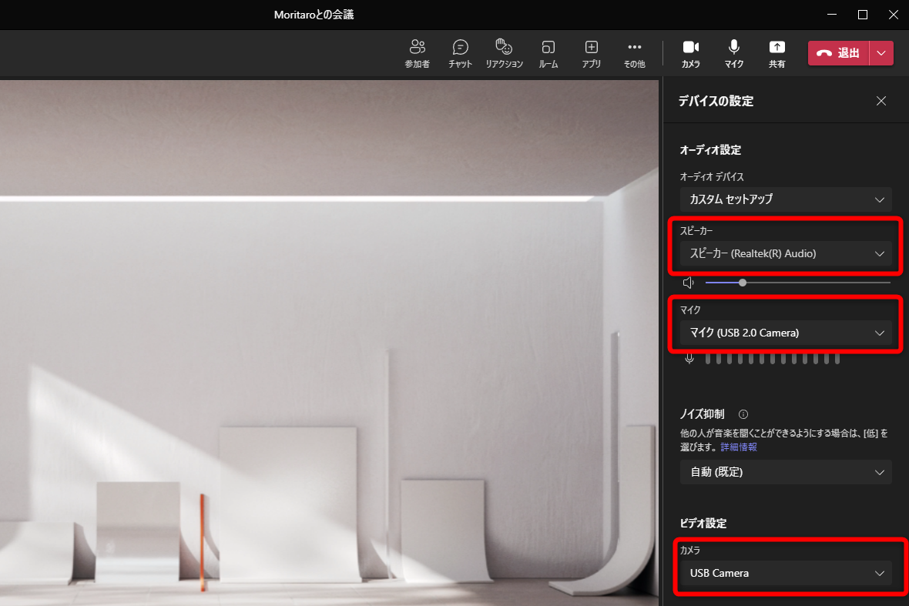This screenshot has width=909, height=606.
Task: Open the 参加者 participants panel
Action: click(418, 53)
